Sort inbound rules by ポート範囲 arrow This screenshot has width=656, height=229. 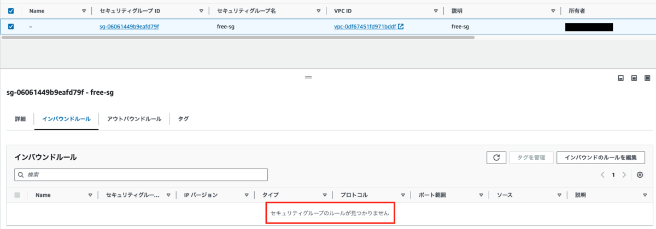coord(481,195)
